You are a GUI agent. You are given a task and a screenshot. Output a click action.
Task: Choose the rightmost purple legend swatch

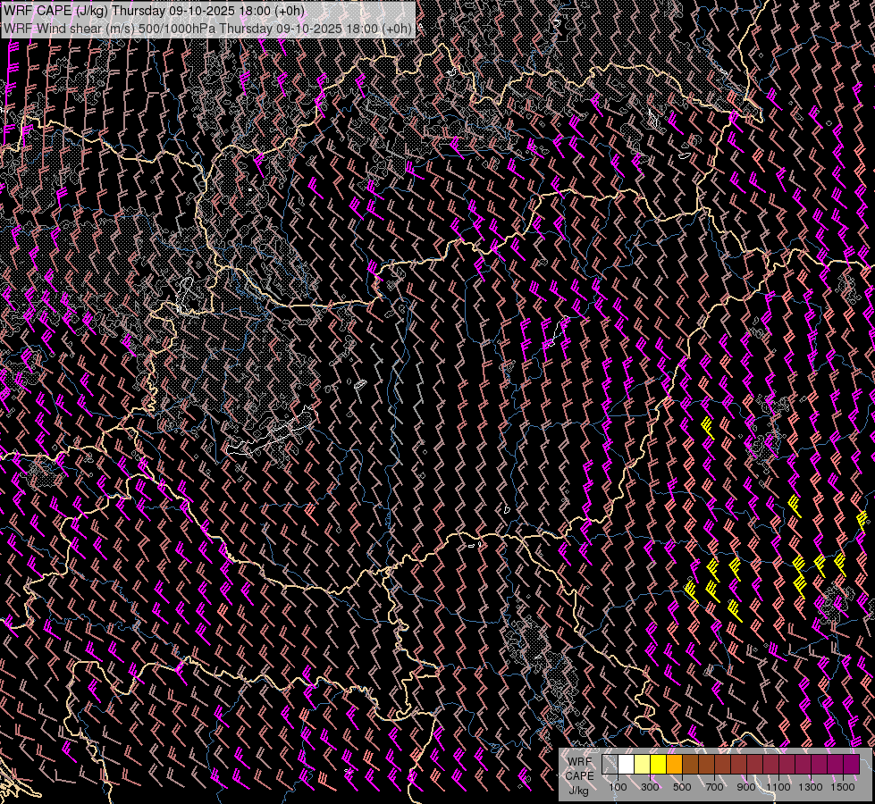pyautogui.click(x=852, y=765)
